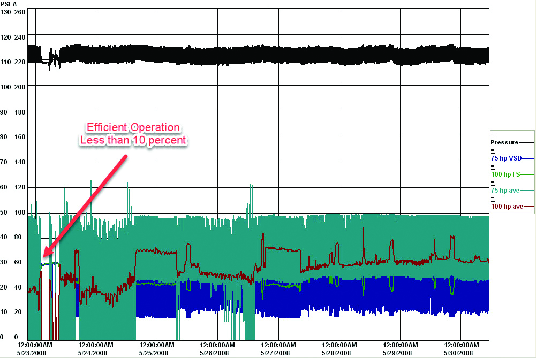
Task: Click the PSI A axis title
Action: point(9,4)
